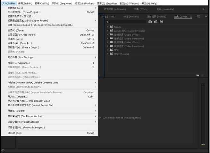This screenshot has width=210, height=153.
Task: Select the Assembly workspace
Action: click(165, 9)
